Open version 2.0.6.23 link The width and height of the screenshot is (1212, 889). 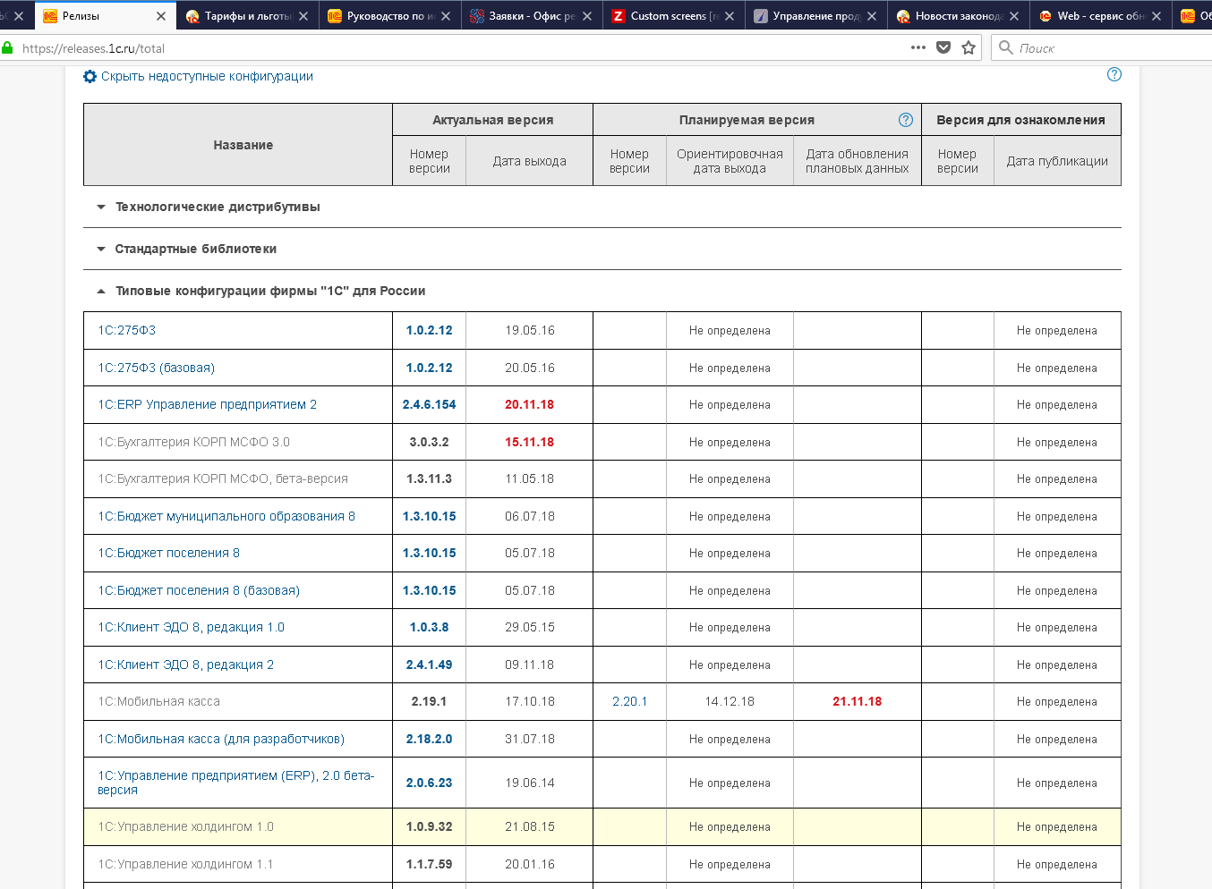coord(430,783)
